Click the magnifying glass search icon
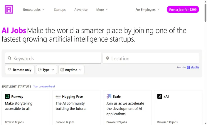207x125 pixels. point(9,58)
